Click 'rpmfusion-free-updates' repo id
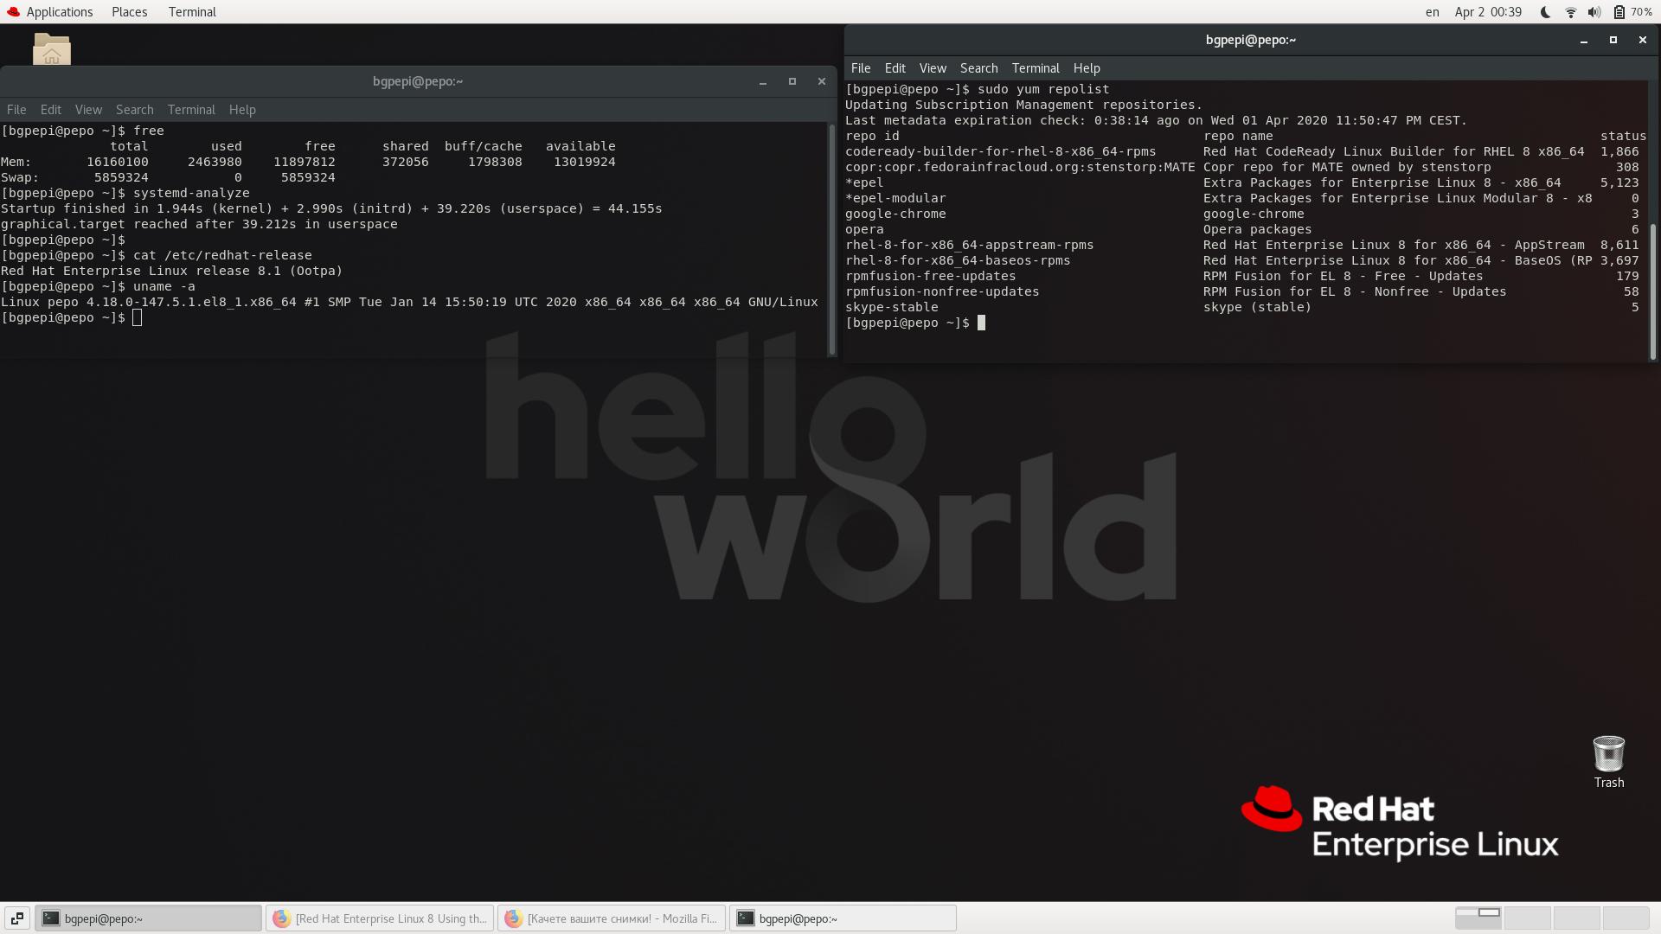 [931, 276]
